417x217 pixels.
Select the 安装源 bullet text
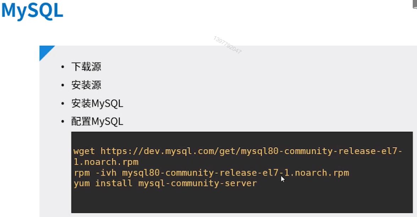click(x=86, y=85)
